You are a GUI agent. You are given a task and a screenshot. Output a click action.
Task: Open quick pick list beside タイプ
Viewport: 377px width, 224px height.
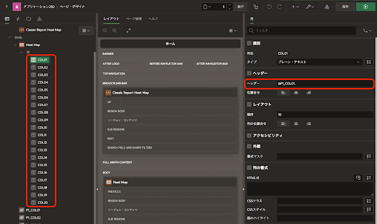coord(369,62)
